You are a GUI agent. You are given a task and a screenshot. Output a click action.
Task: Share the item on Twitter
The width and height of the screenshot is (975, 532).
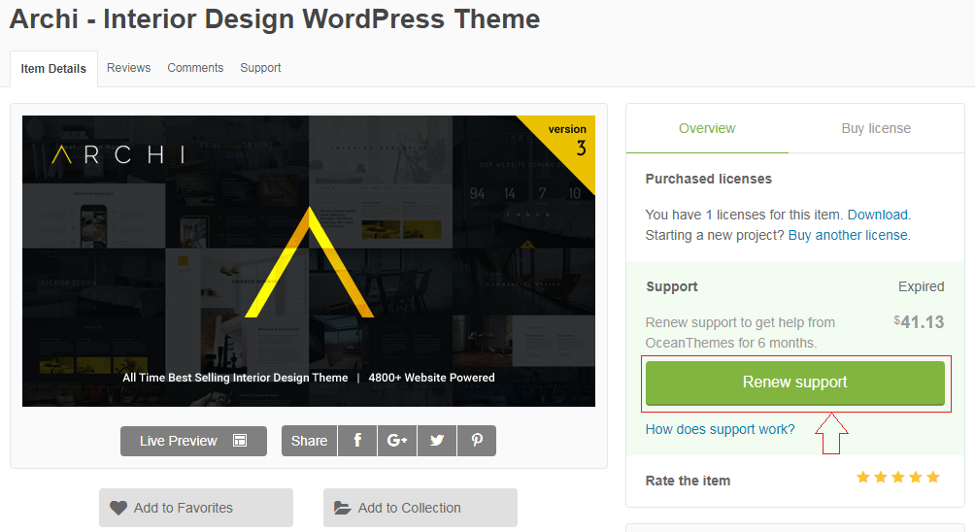click(437, 441)
